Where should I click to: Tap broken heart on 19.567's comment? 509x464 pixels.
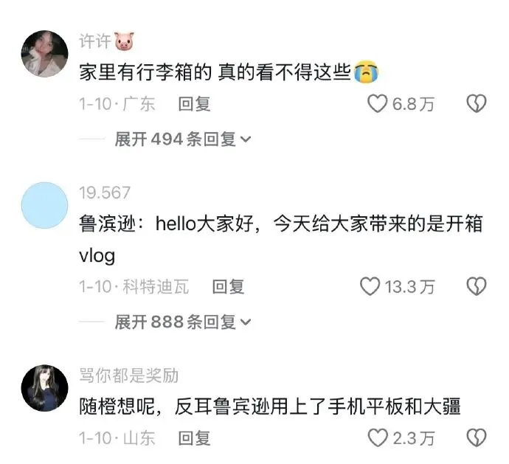point(477,286)
